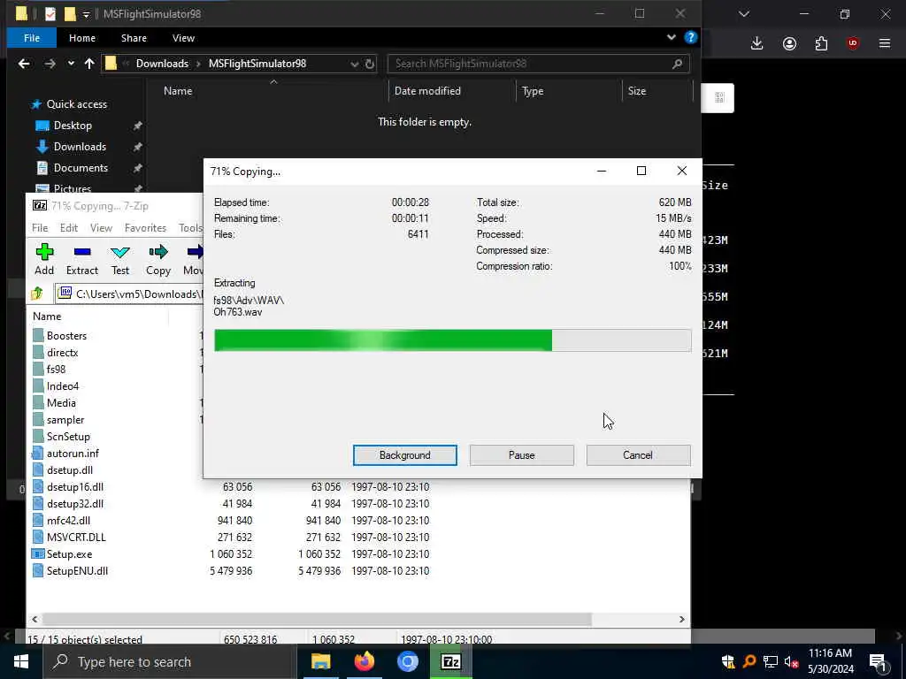Open browser extensions puzzle icon

coord(821,43)
